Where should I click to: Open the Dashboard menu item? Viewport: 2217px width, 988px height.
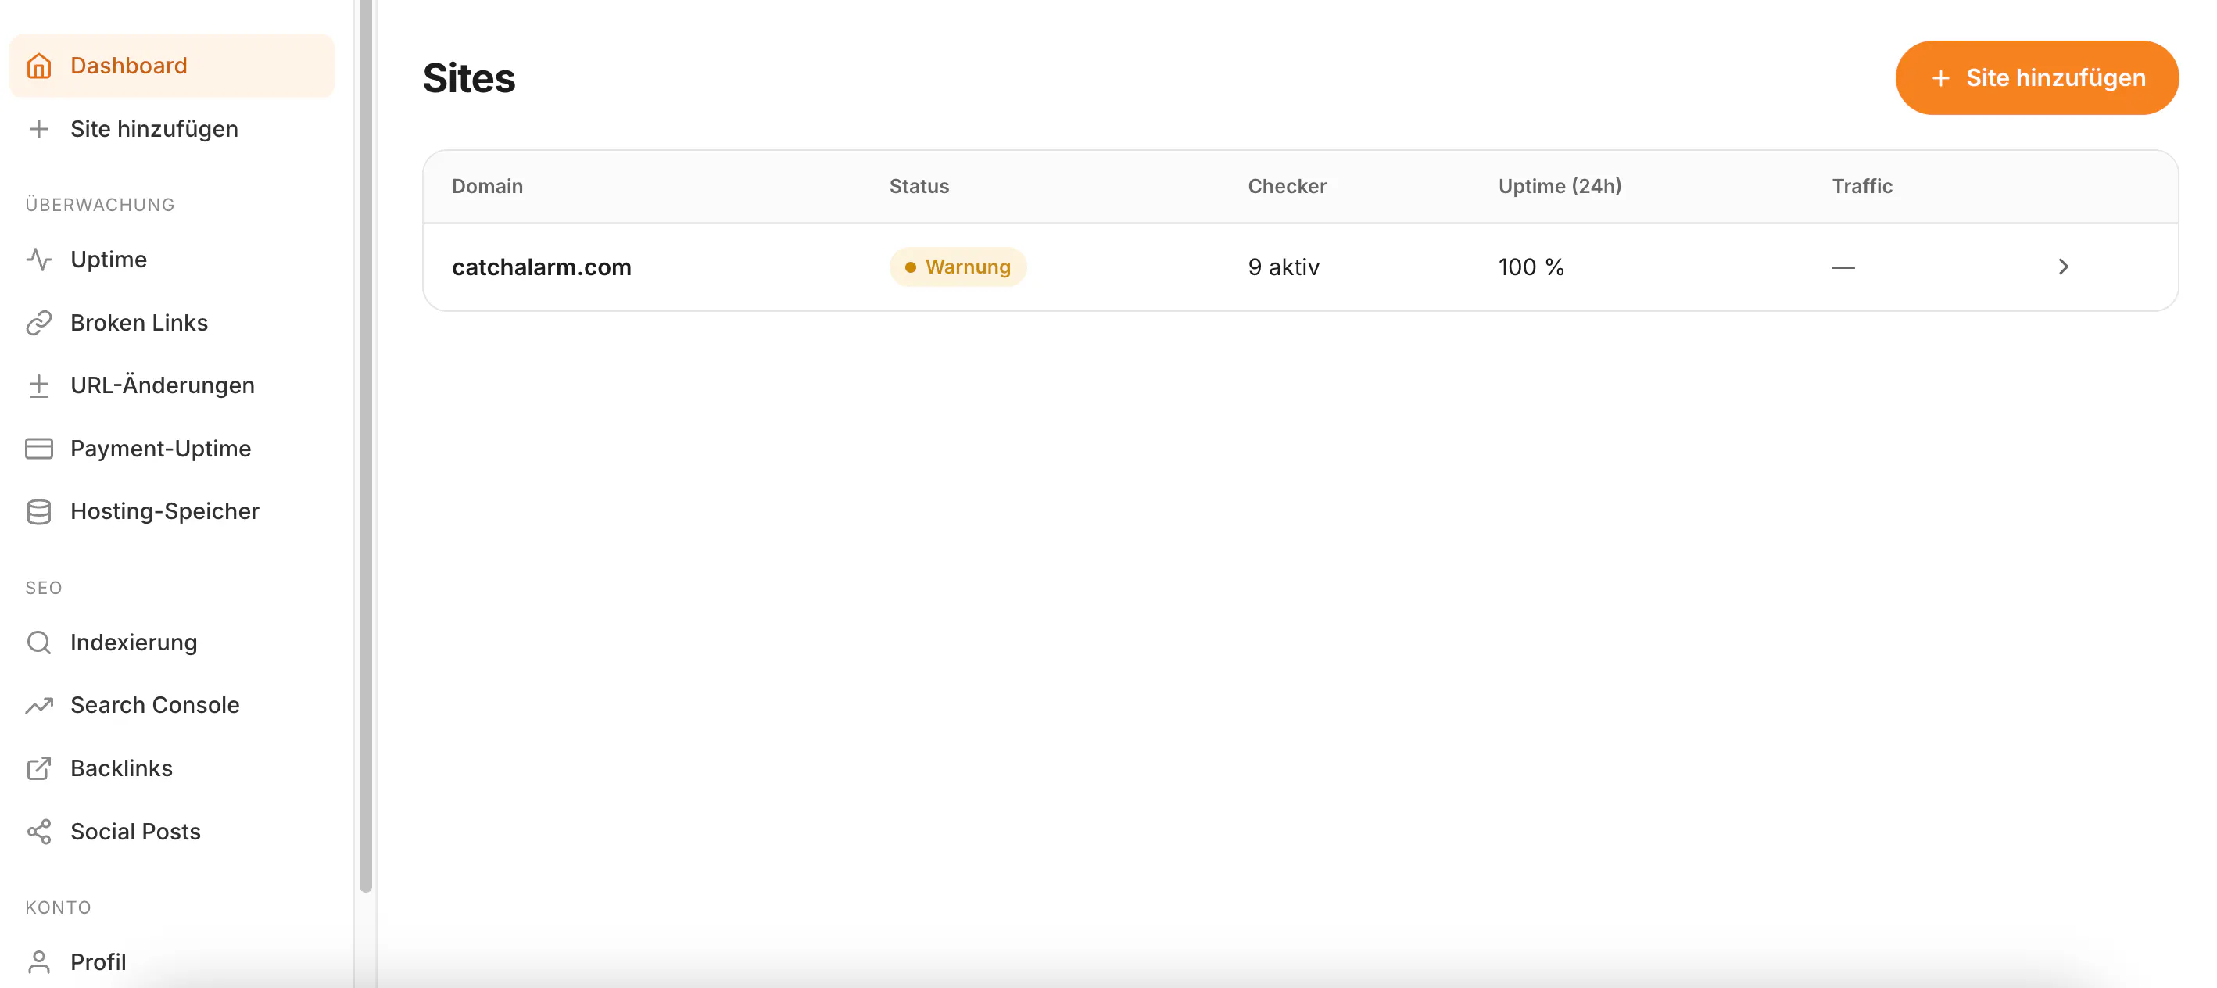tap(171, 66)
